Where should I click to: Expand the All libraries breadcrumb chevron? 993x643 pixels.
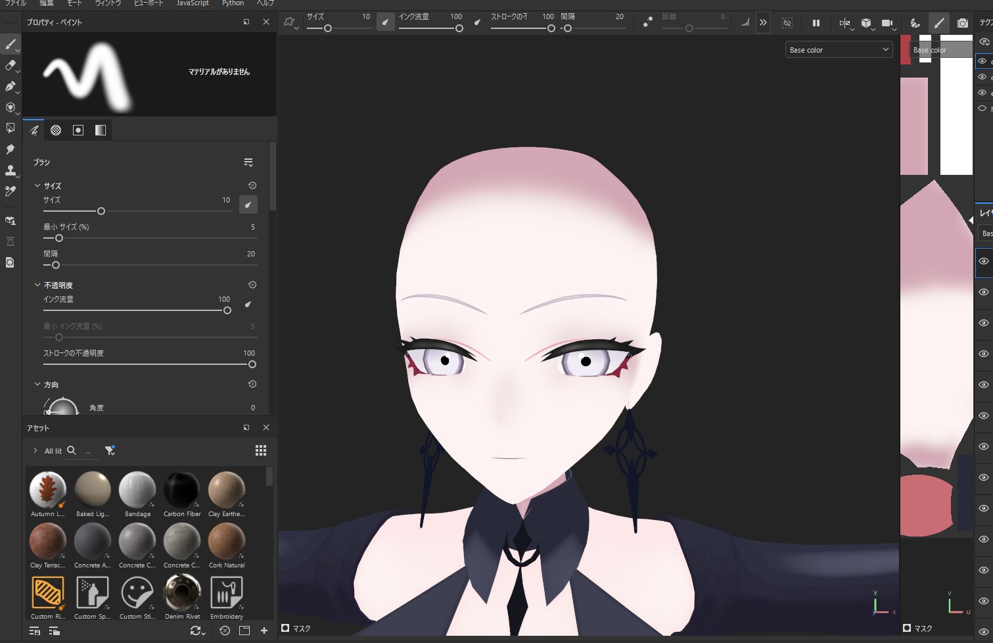click(35, 450)
